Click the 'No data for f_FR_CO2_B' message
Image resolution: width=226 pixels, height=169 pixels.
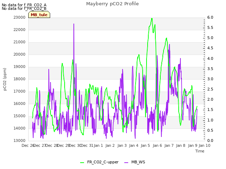point(24,8)
